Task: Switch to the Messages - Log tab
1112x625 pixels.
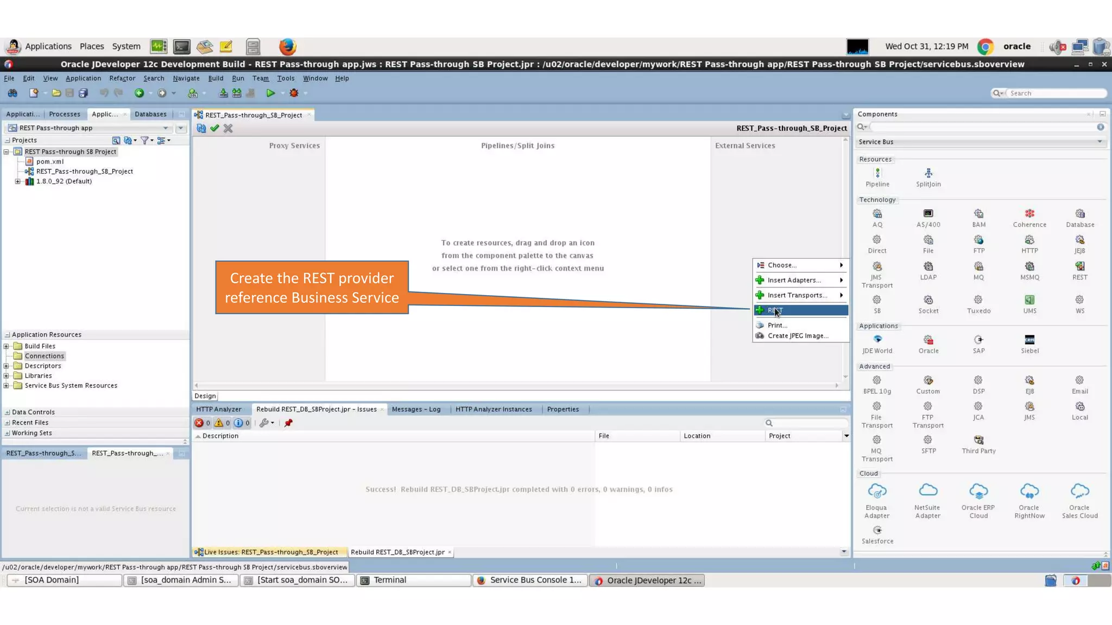Action: click(415, 410)
